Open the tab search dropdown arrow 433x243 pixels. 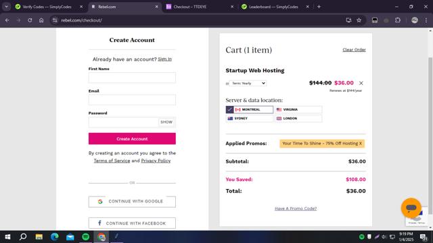point(6,7)
